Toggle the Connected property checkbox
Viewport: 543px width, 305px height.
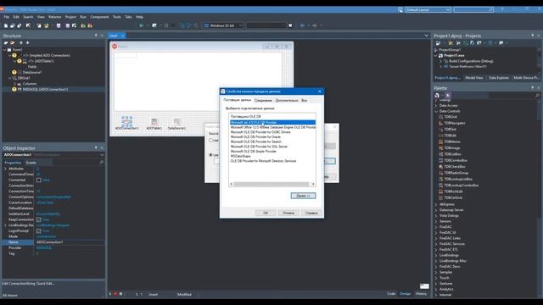tap(39, 180)
